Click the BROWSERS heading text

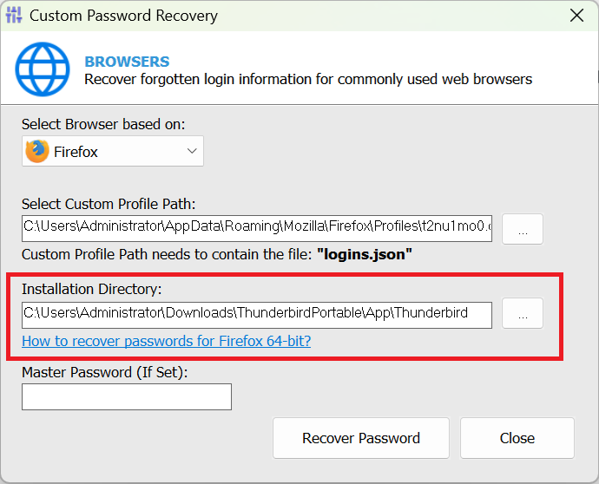click(x=127, y=62)
